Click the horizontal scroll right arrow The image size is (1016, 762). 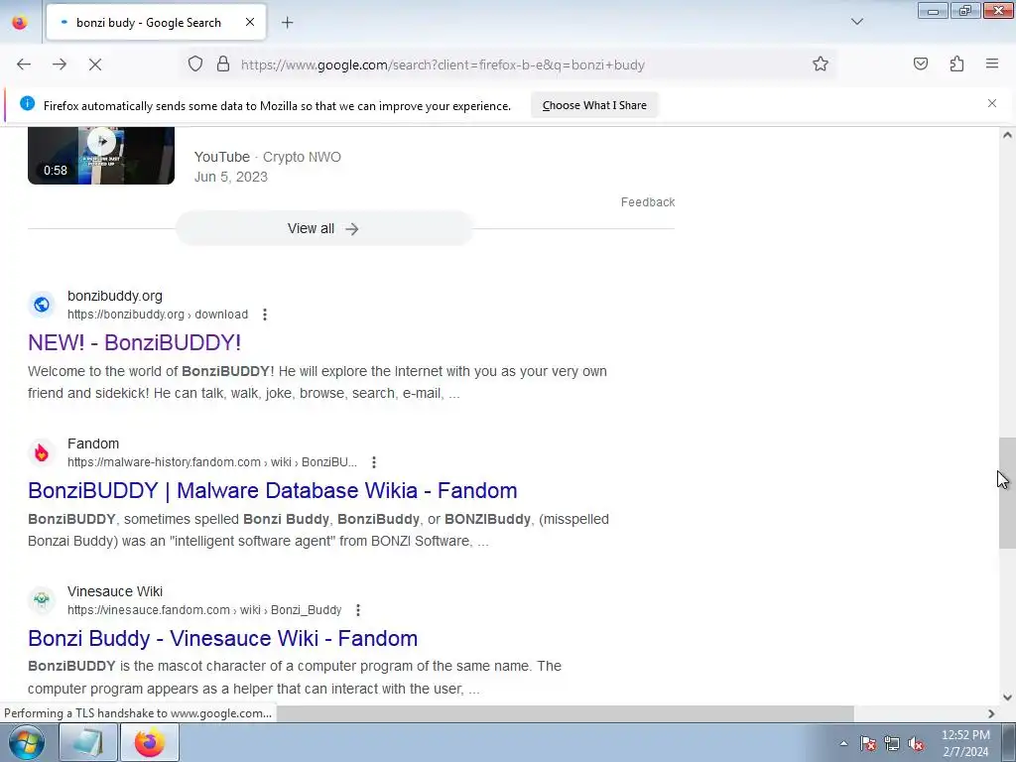tap(991, 713)
